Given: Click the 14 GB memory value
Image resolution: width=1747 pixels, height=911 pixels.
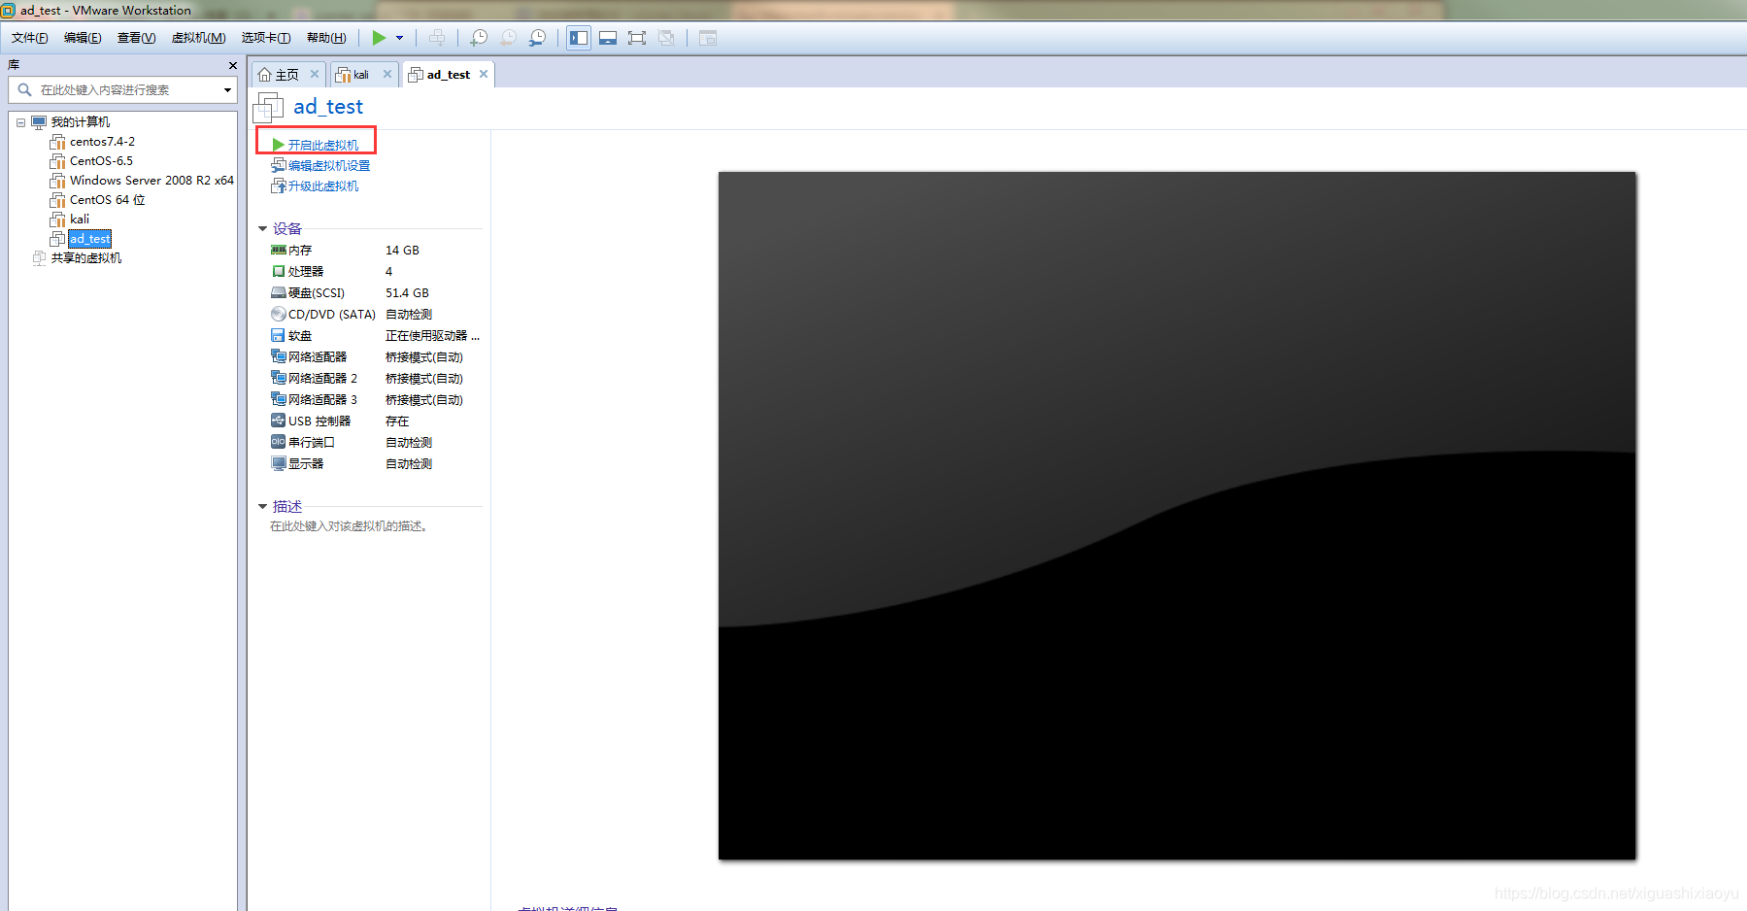Looking at the screenshot, I should pyautogui.click(x=402, y=251).
